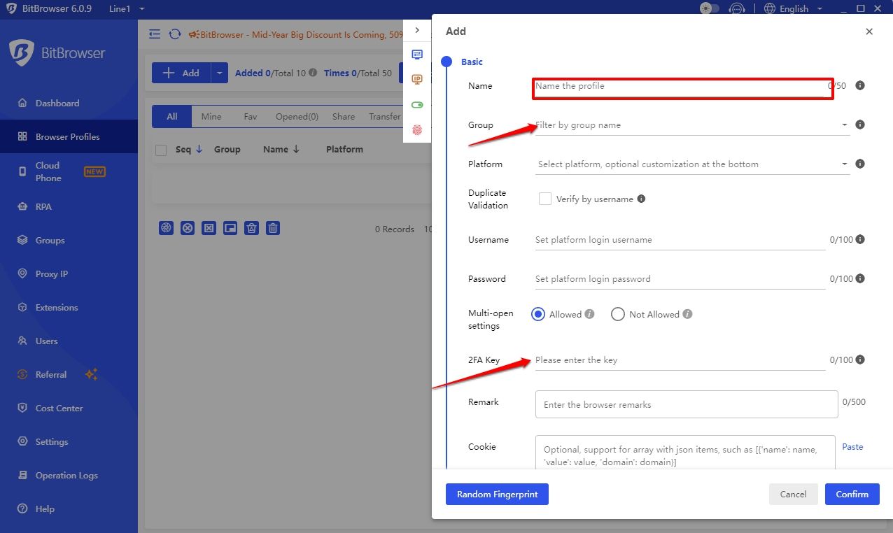Image resolution: width=893 pixels, height=533 pixels.
Task: Click info icon next to Group field
Action: coord(860,125)
